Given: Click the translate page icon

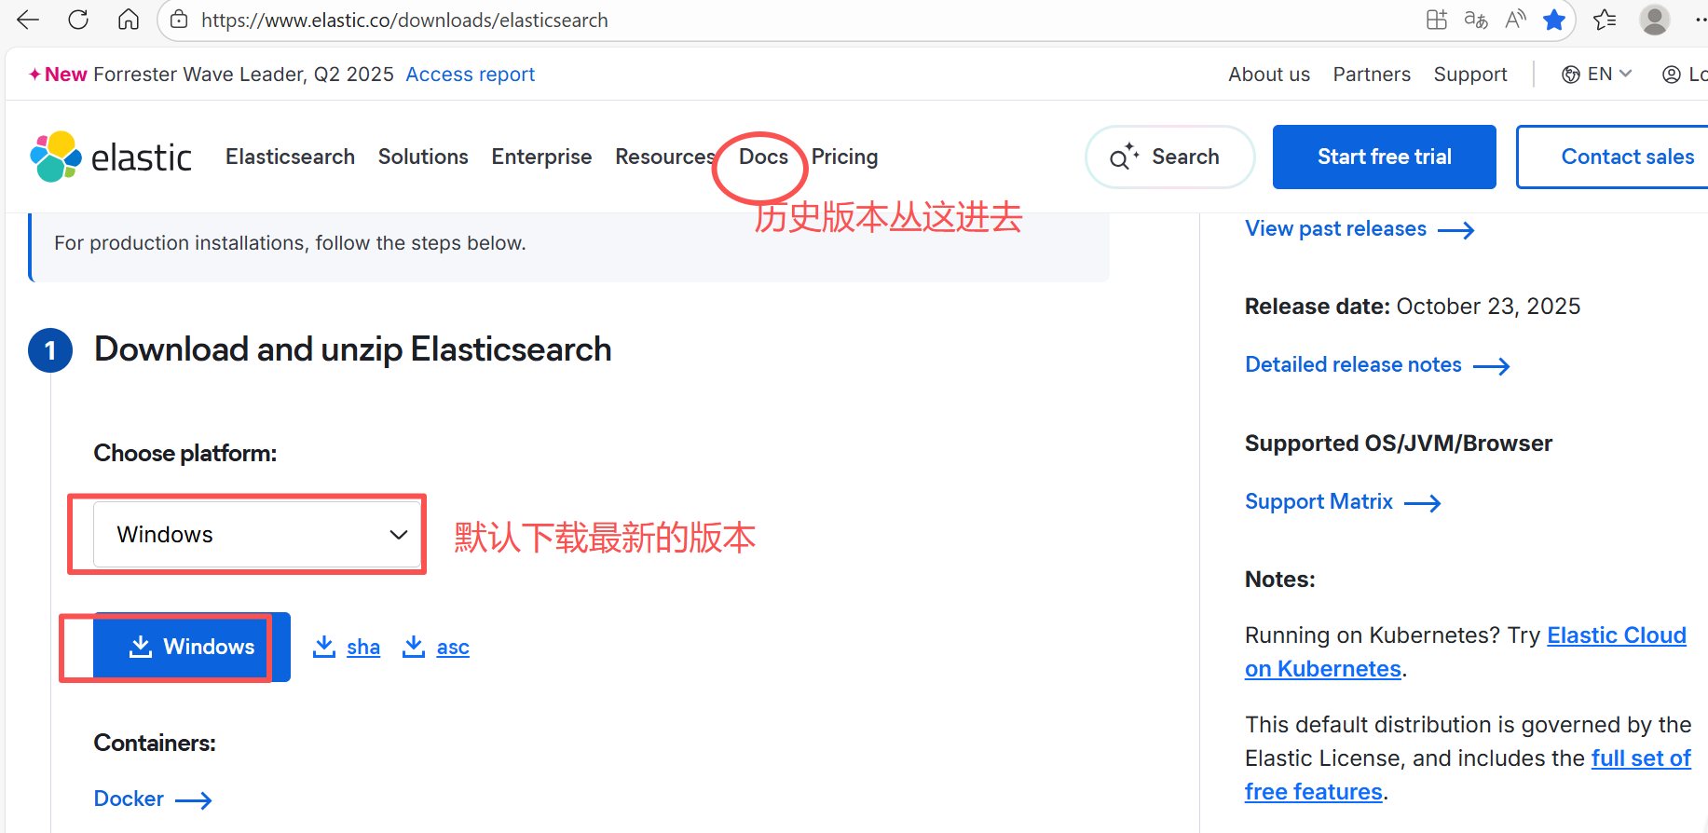Looking at the screenshot, I should (1476, 20).
